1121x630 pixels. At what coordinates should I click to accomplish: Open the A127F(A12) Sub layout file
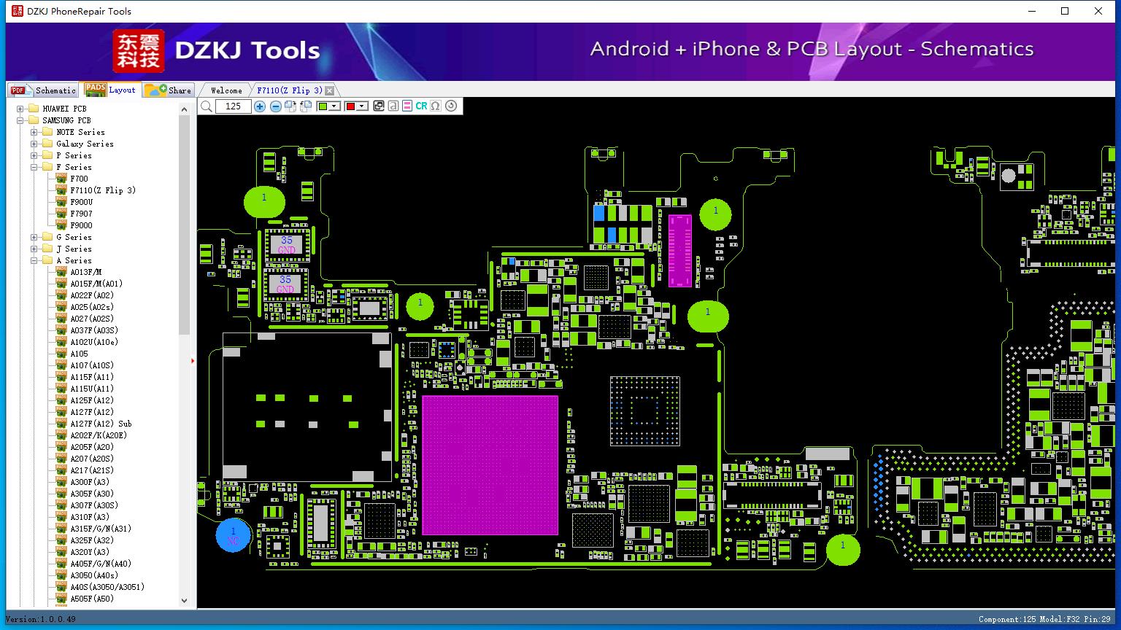[x=101, y=424]
